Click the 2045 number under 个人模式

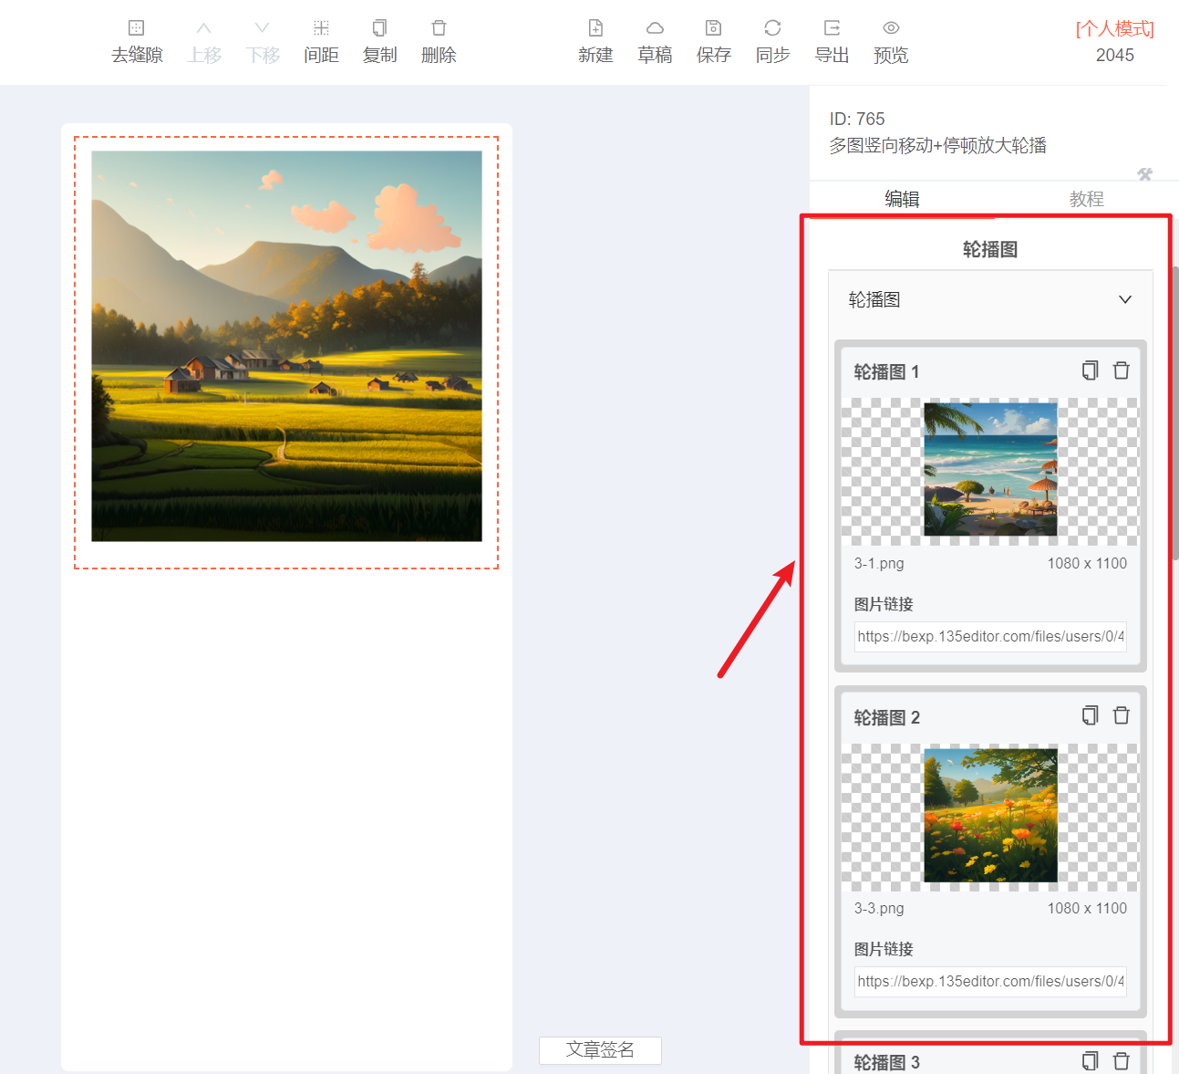1114,56
